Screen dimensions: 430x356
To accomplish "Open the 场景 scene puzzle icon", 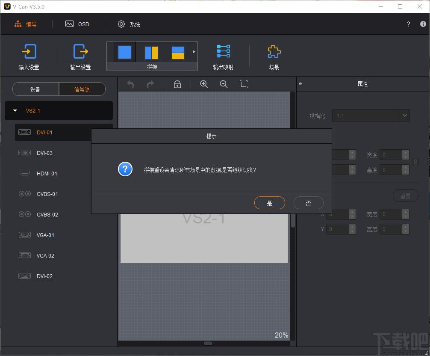I will (x=274, y=51).
